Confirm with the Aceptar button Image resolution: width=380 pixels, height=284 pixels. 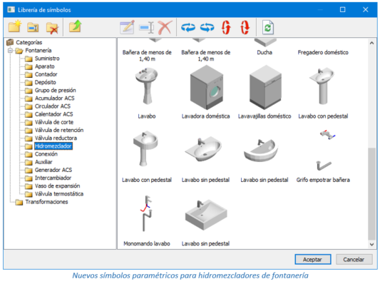pos(313,260)
